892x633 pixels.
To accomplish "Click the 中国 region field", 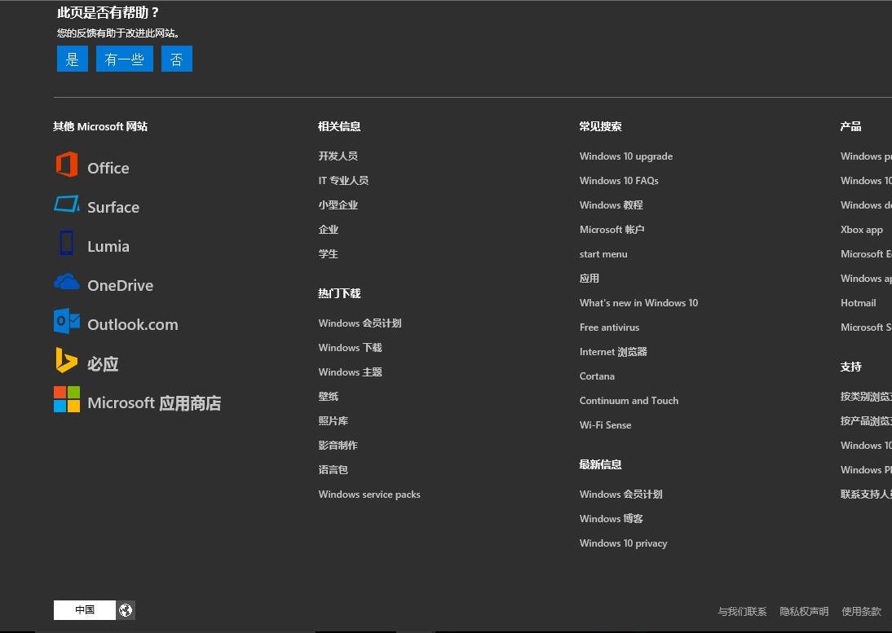I will 84,609.
